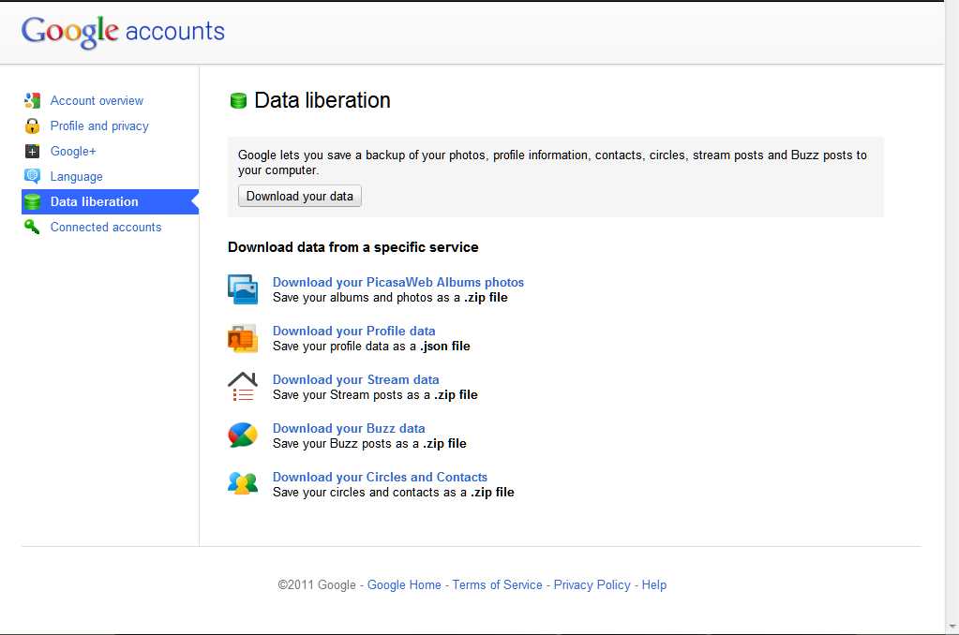The width and height of the screenshot is (959, 635).
Task: Click the Google accounts logo
Action: (123, 32)
